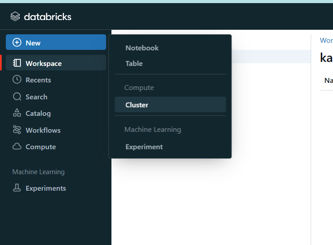This screenshot has width=333, height=245.
Task: Click the Workflows icon in the sidebar
Action: pyautogui.click(x=17, y=130)
